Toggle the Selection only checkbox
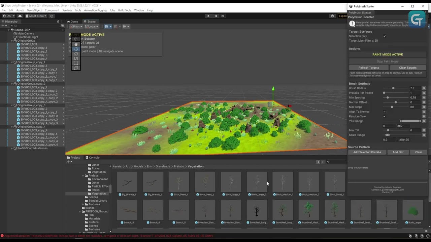This screenshot has height=242, width=431. tap(384, 36)
